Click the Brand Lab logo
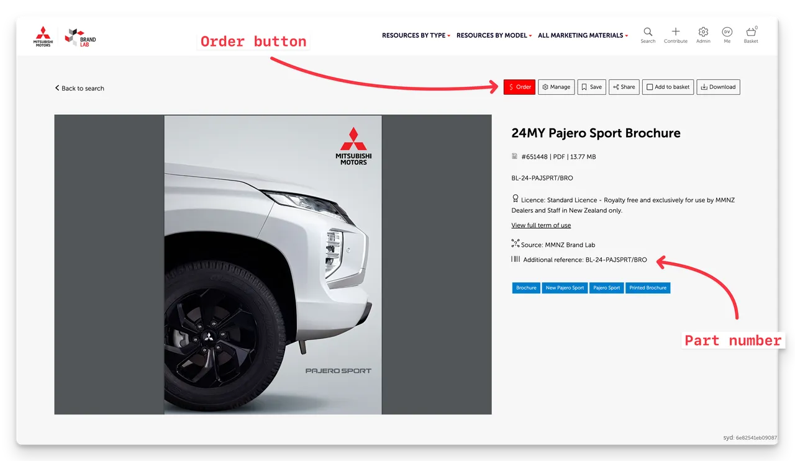The height and width of the screenshot is (461, 795). pyautogui.click(x=81, y=37)
